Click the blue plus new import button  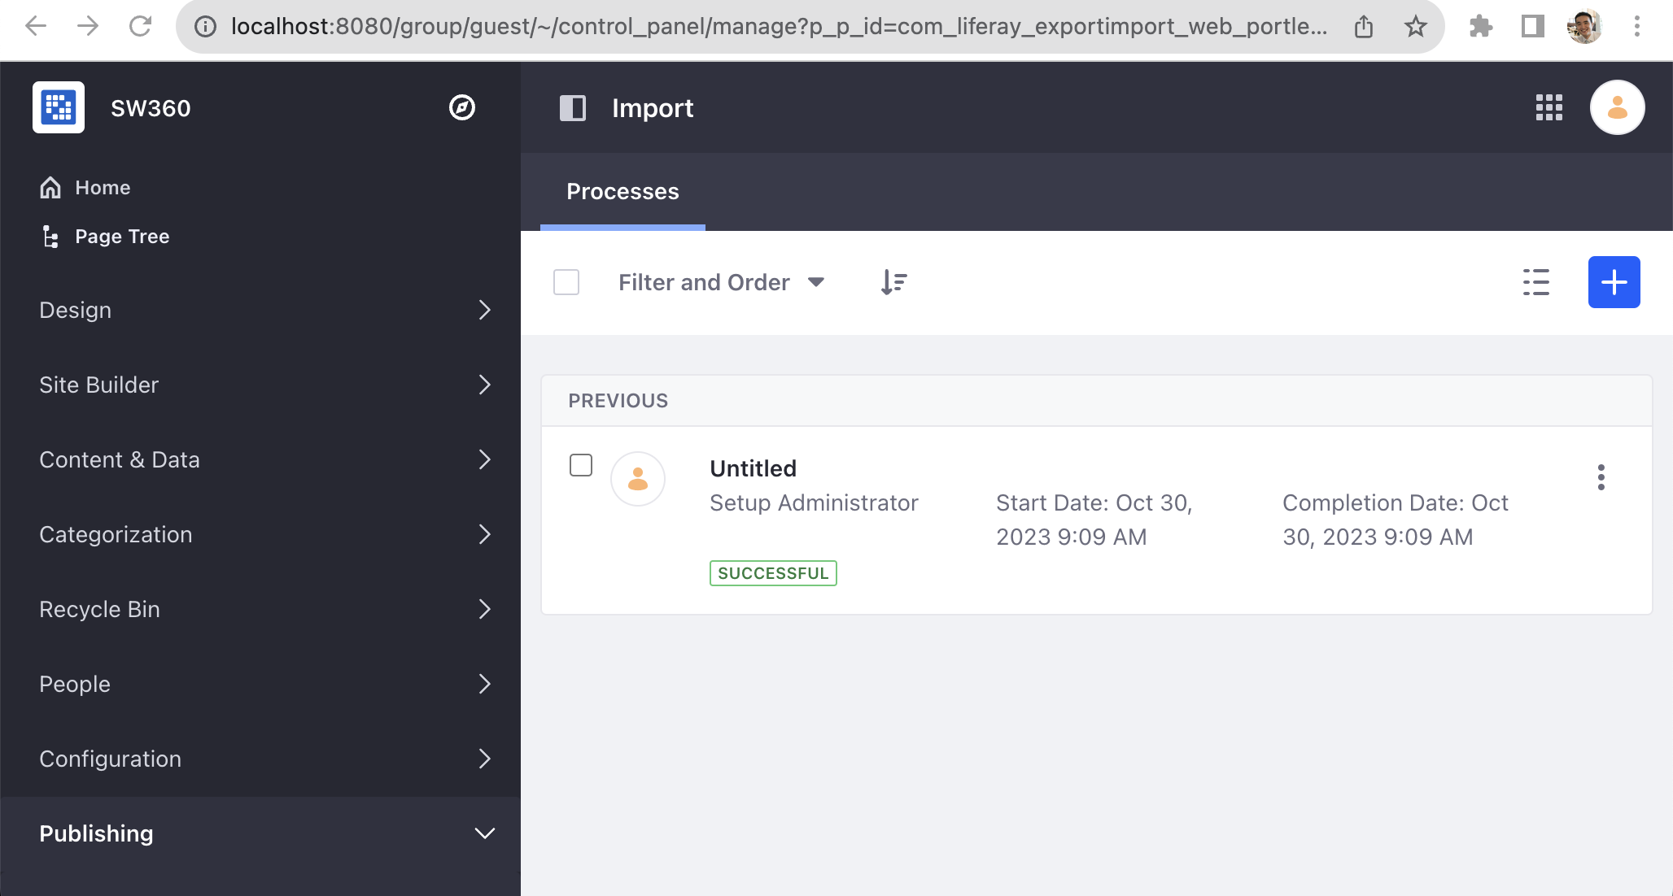click(x=1614, y=282)
